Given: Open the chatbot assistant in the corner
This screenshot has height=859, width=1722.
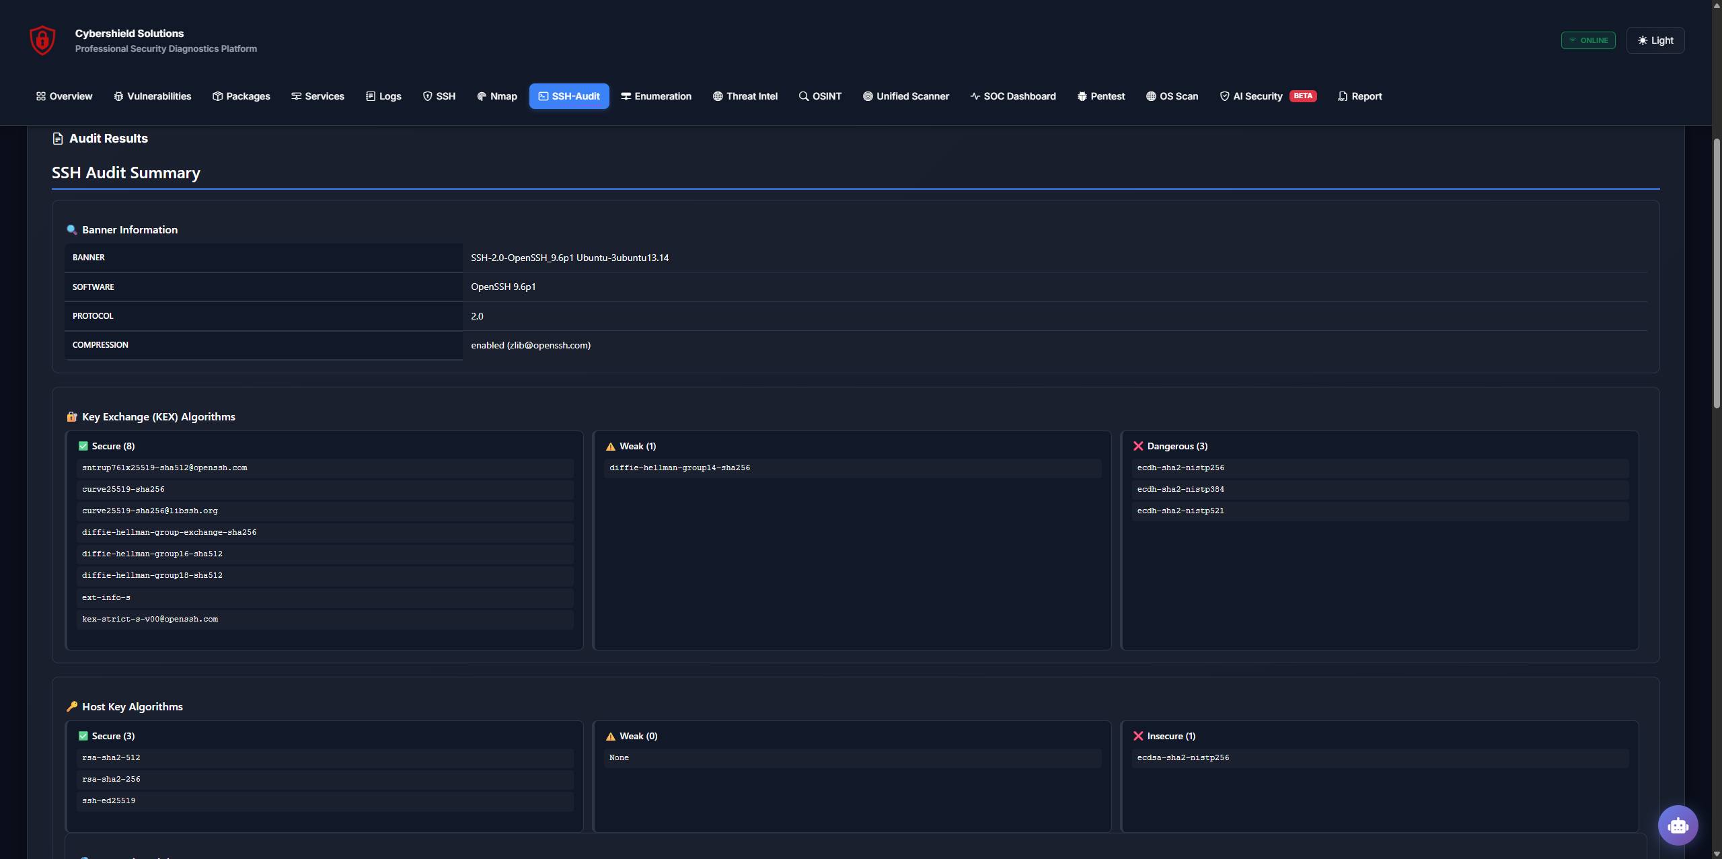Looking at the screenshot, I should coord(1678,825).
